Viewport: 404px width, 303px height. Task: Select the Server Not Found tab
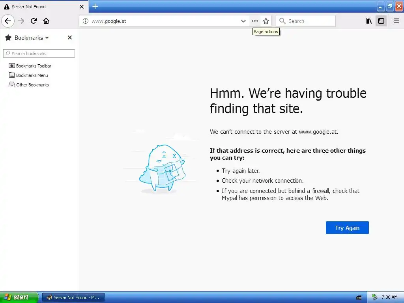click(x=44, y=6)
